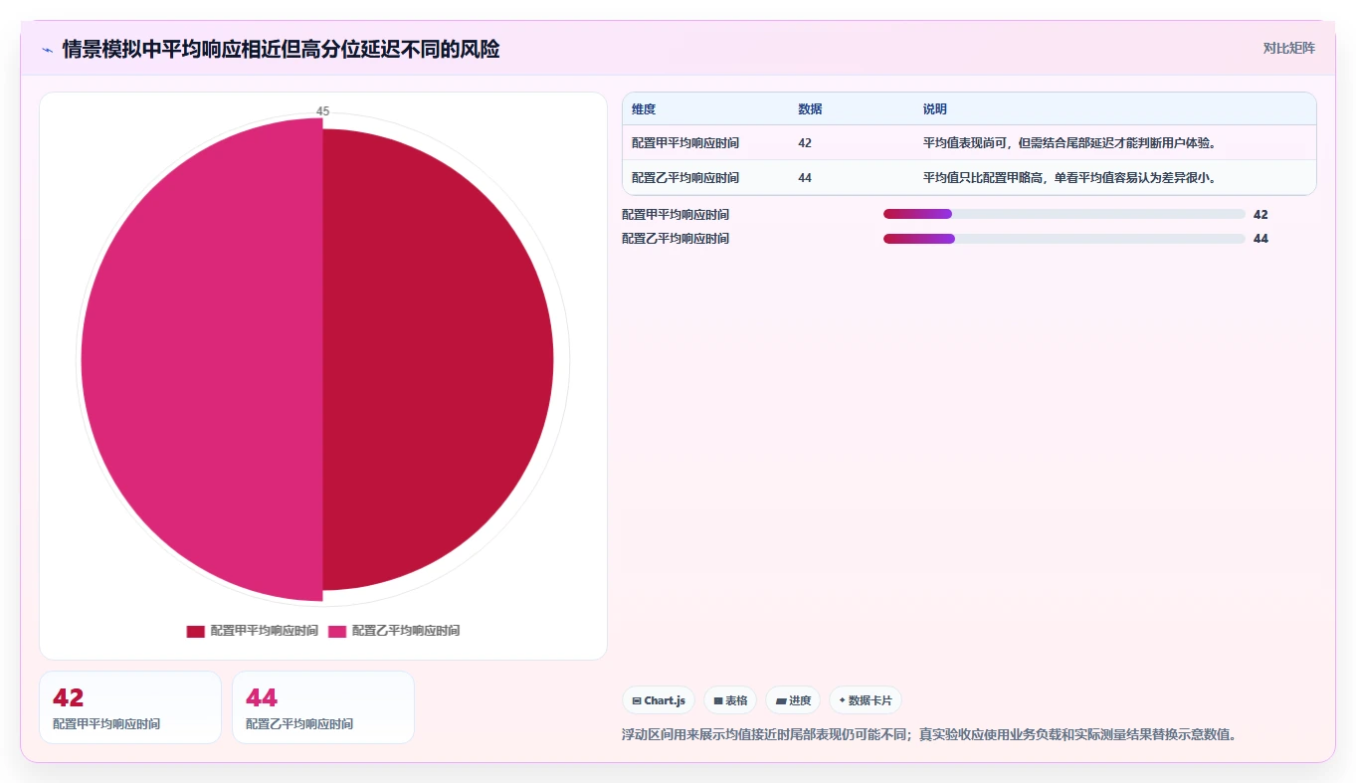Select the 配置甲平均响应时间 cell in the table
This screenshot has width=1356, height=783.
point(685,143)
